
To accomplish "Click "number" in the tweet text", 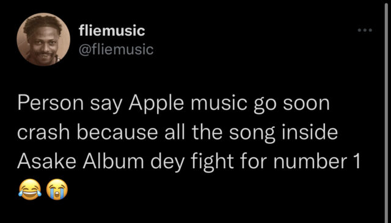I will coord(310,161).
